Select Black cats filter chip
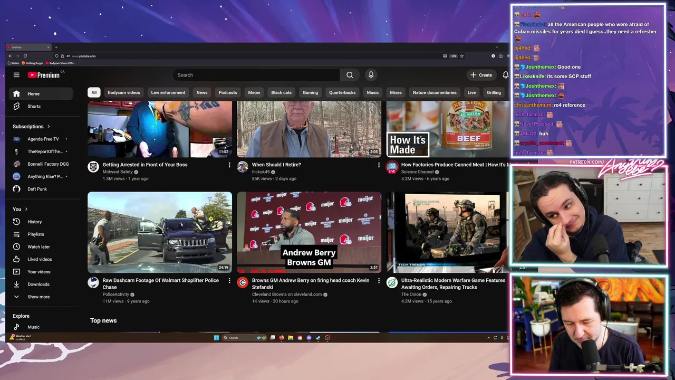Image resolution: width=675 pixels, height=380 pixels. point(281,92)
